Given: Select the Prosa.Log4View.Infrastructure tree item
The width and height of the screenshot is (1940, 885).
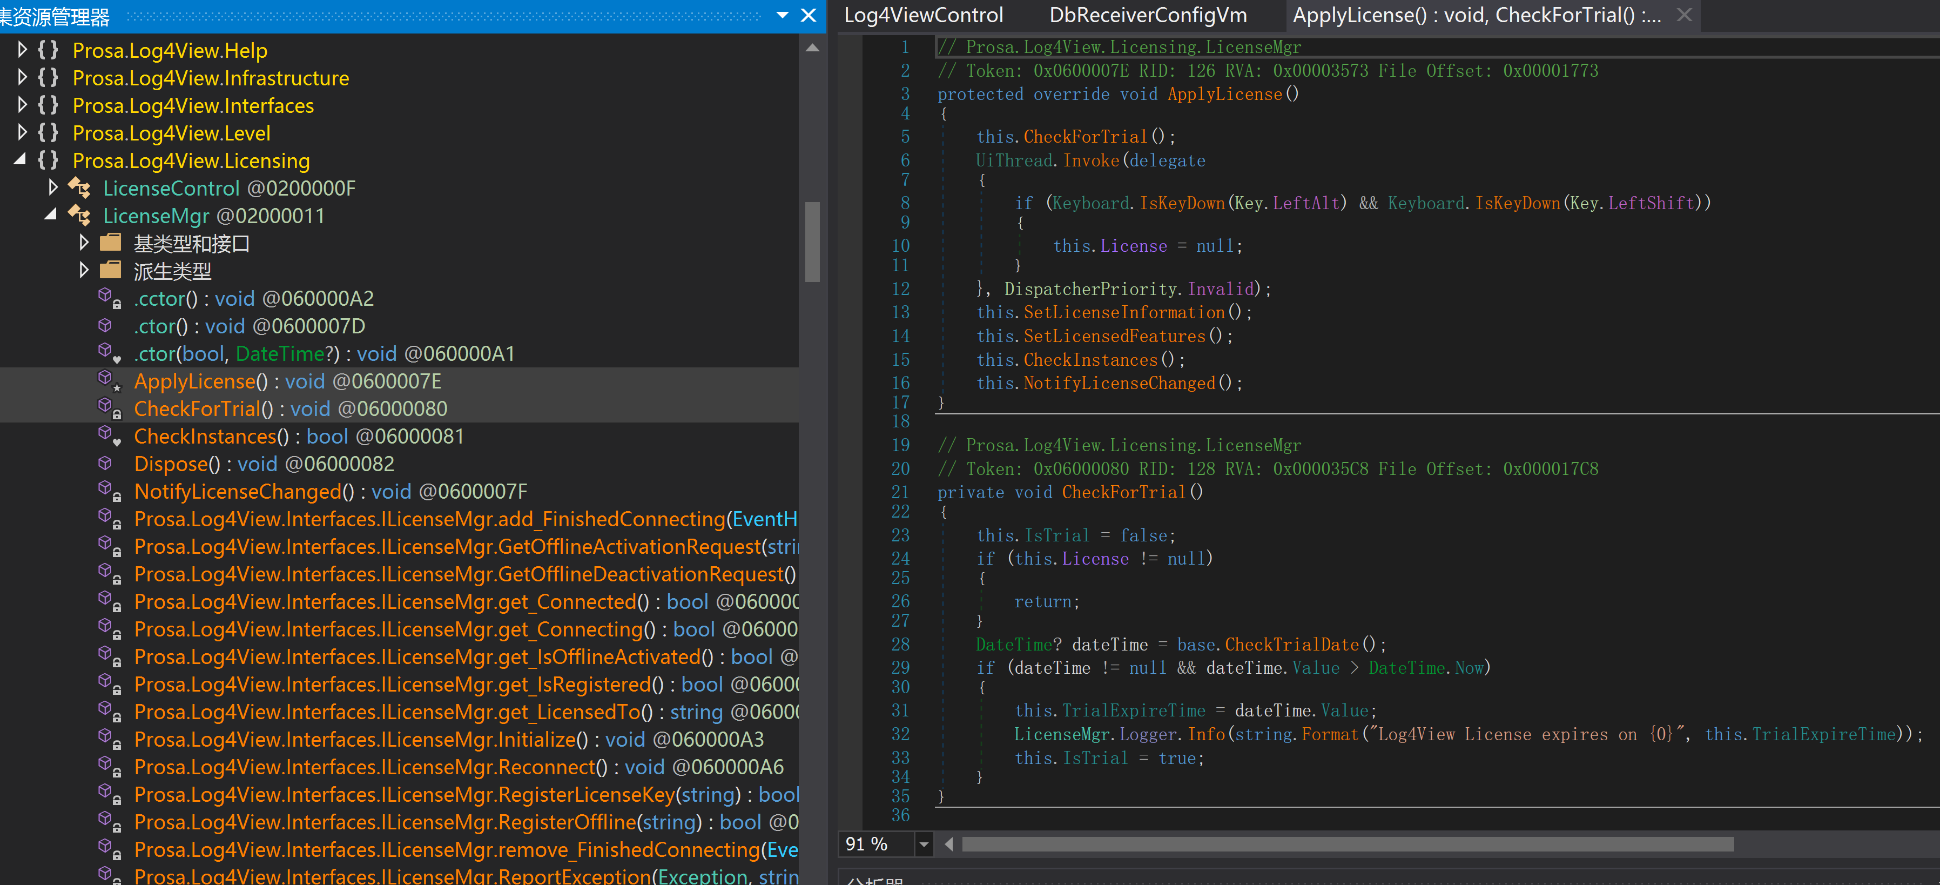Looking at the screenshot, I should 211,78.
